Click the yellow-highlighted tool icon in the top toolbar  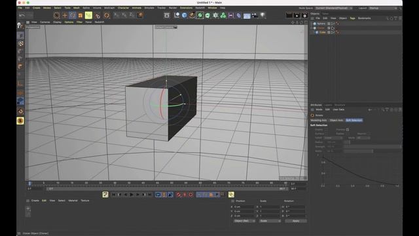point(88,15)
